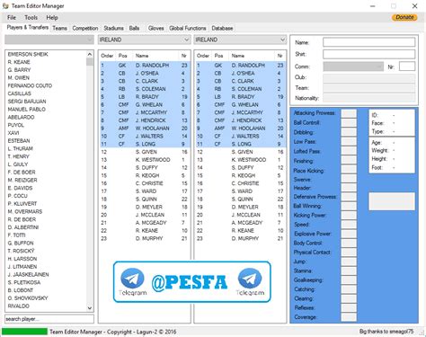Click the Donate button

point(404,17)
